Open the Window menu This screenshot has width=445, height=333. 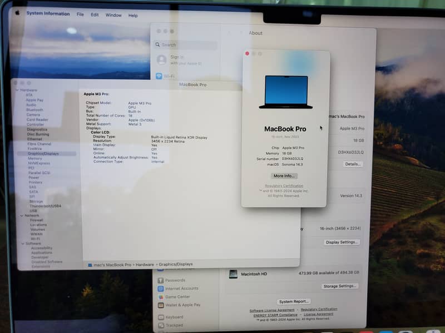(x=113, y=15)
